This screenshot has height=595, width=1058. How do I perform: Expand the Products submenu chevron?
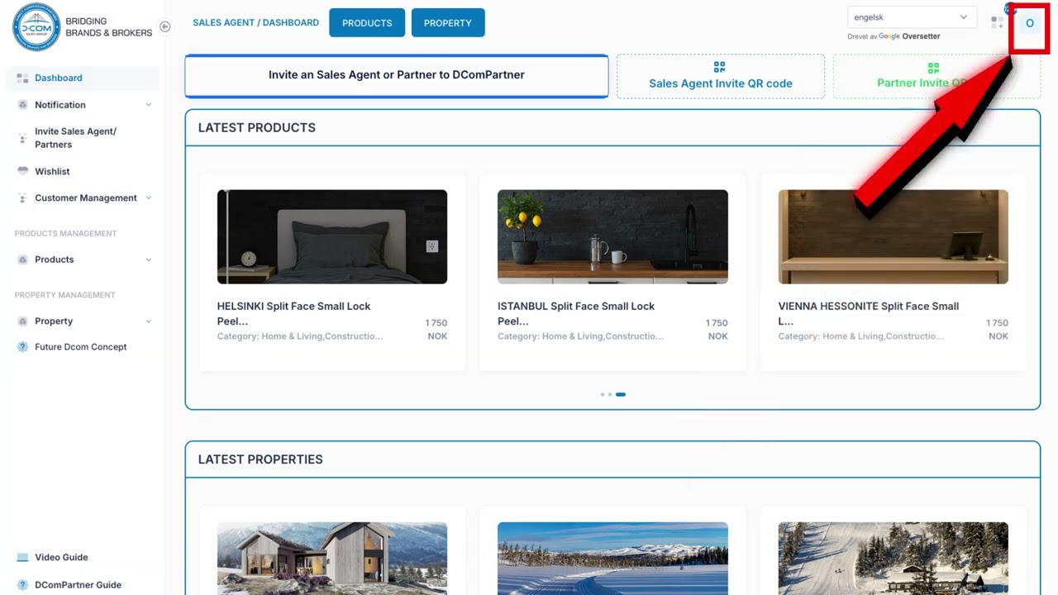149,259
